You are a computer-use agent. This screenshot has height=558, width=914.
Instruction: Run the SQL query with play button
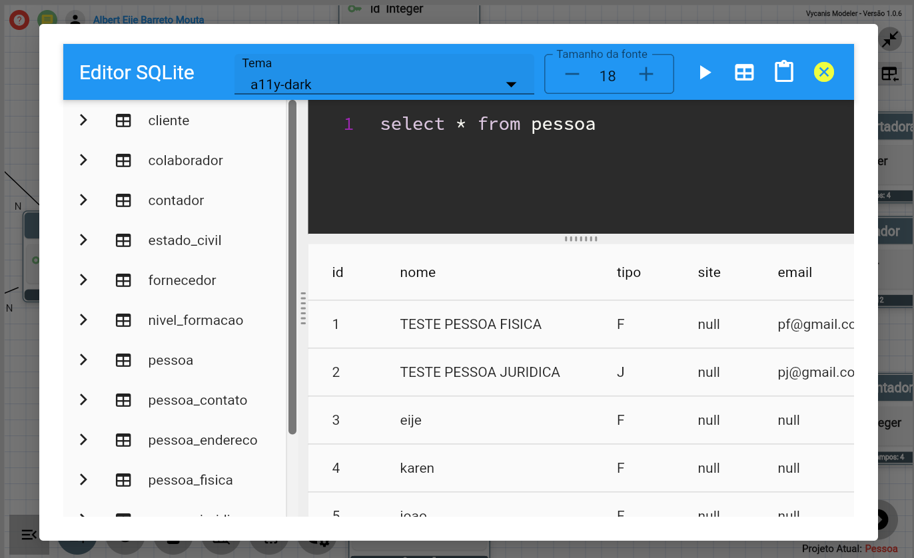pyautogui.click(x=705, y=73)
